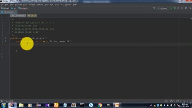Click the IntLiterals structure breadcrumb above editor

click(x=18, y=16)
